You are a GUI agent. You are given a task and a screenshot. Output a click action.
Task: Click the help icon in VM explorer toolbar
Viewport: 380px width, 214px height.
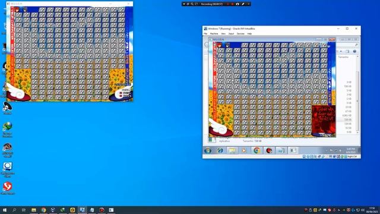[x=354, y=51]
